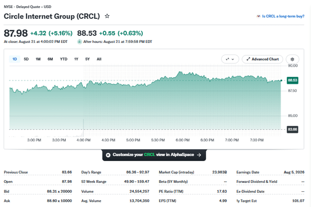Click the after hours price 88.53

point(87,33)
